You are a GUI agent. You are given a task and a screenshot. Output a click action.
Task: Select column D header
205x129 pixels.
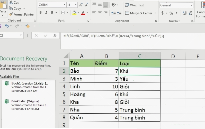pos(173,56)
